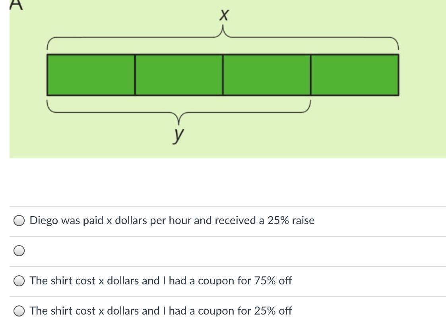Viewport: 446px width, 330px height.
Task: Click the second green segment from the left
Action: (179, 75)
